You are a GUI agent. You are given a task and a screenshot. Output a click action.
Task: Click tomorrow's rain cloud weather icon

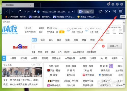tap(87, 30)
